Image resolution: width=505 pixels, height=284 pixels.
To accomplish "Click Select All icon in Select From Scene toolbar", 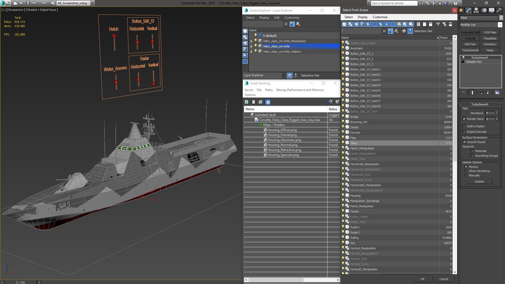I will click(418, 24).
